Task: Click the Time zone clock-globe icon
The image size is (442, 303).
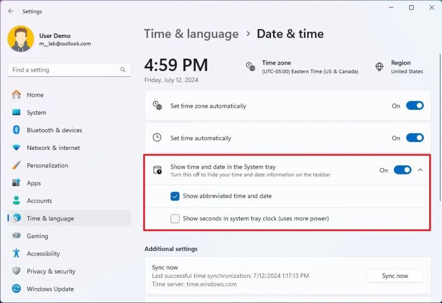Action: [x=250, y=67]
